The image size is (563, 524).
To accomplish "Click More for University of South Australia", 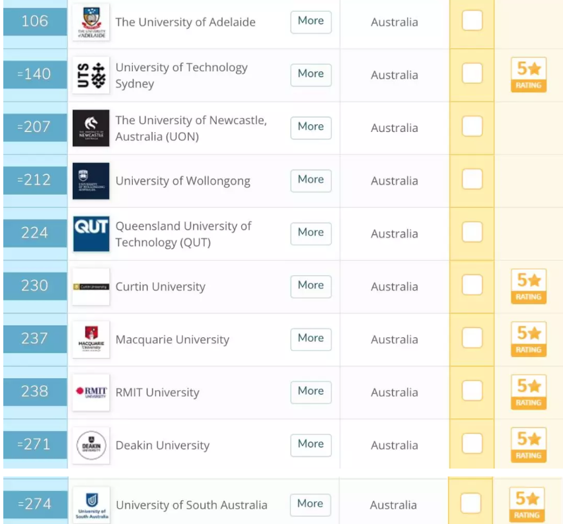I will tap(310, 505).
